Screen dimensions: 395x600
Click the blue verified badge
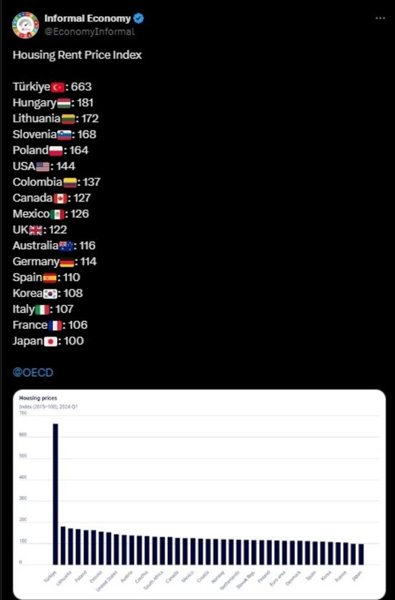139,19
